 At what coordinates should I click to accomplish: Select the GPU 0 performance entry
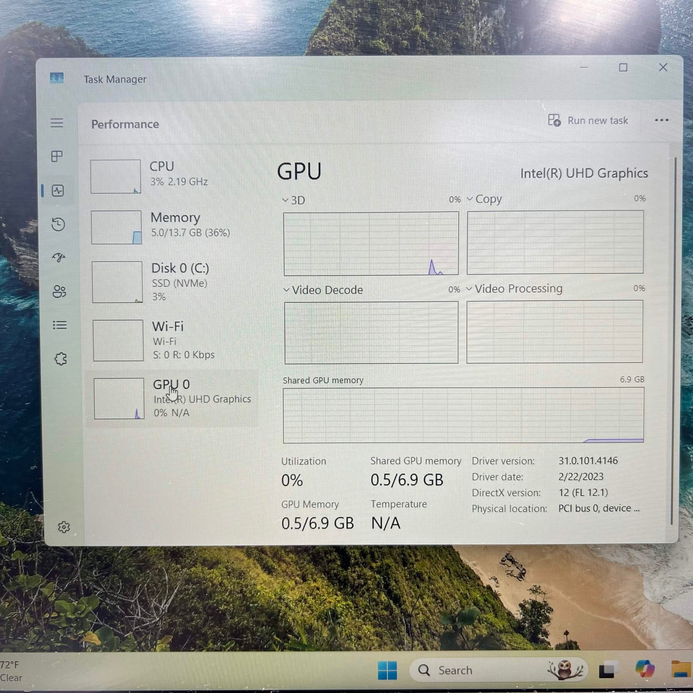pos(172,398)
